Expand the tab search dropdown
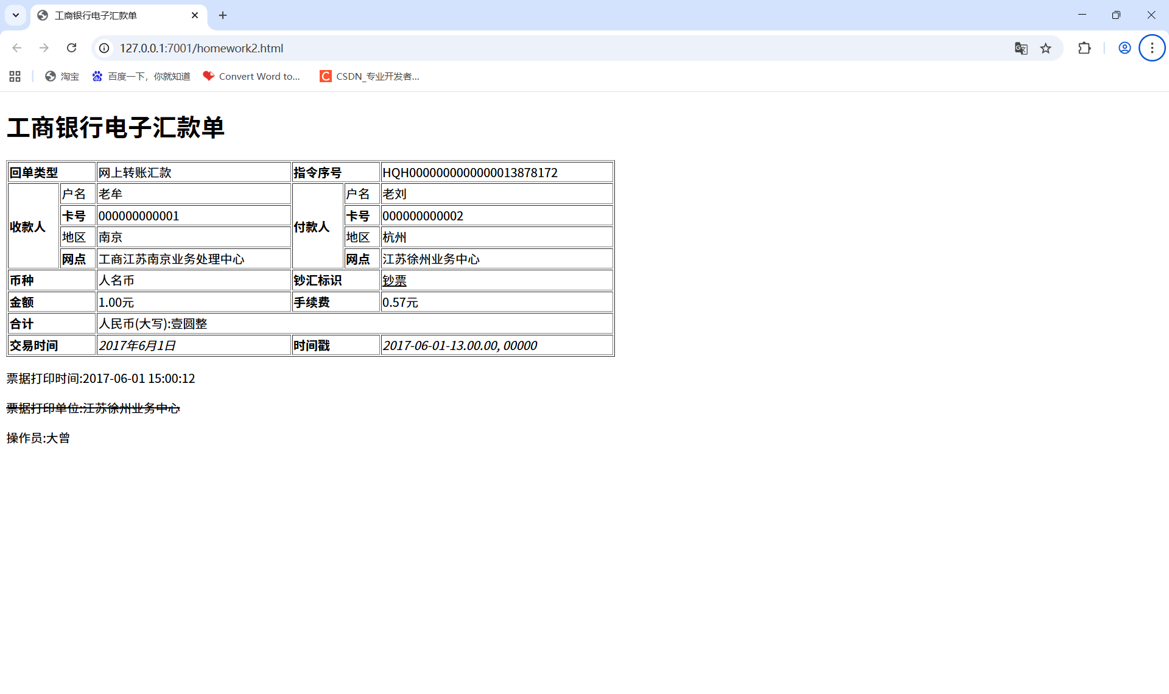 click(16, 15)
